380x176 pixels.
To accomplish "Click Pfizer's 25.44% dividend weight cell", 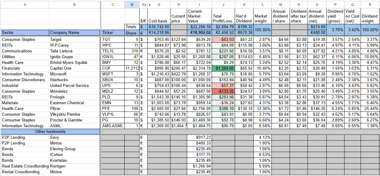I will tap(370, 109).
